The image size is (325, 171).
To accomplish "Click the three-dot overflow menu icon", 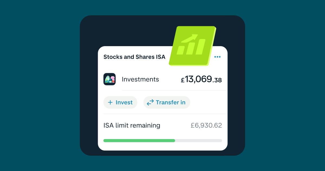I will tap(217, 57).
